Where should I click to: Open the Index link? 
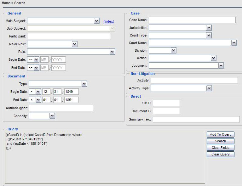[109, 21]
